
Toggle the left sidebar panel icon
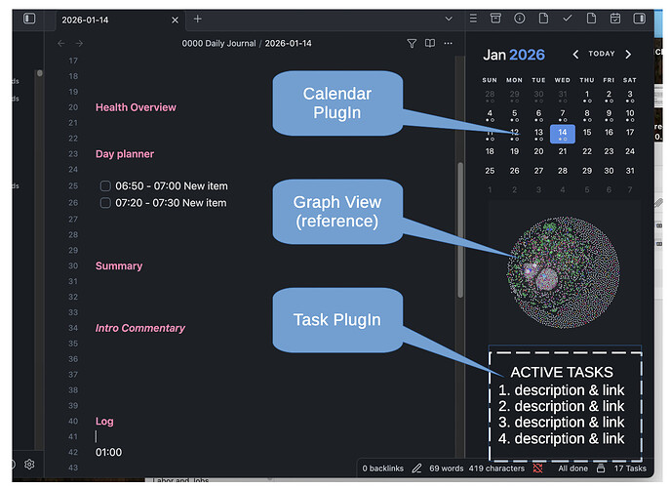pos(29,19)
